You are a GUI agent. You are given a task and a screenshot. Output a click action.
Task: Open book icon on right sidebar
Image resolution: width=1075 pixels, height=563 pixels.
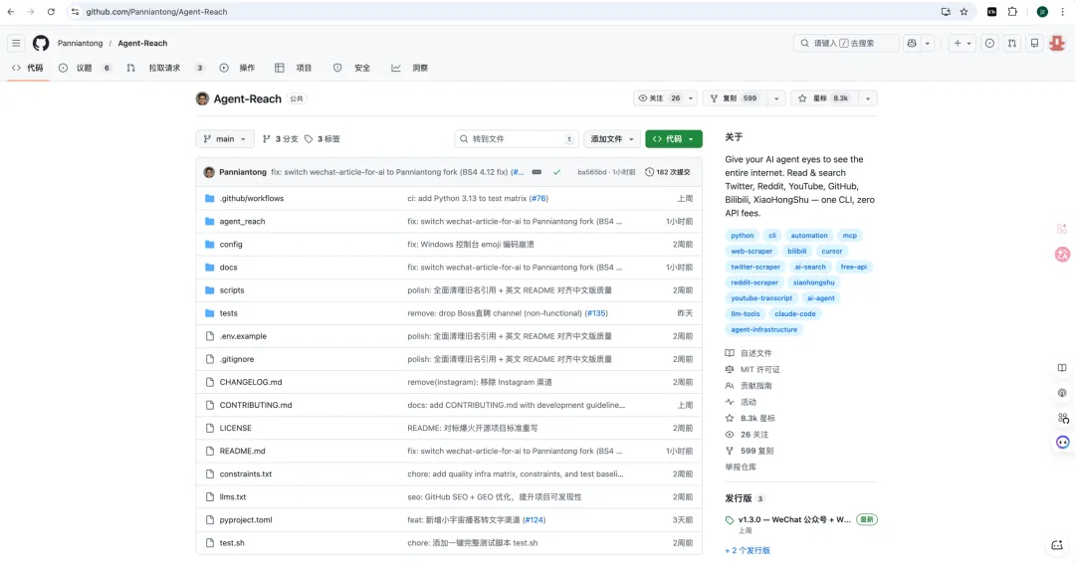[x=1062, y=368]
